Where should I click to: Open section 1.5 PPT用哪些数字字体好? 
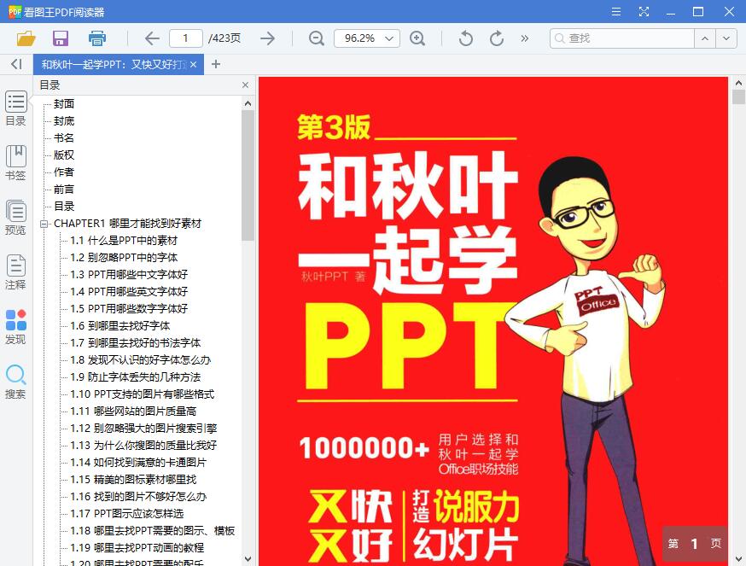[x=129, y=308]
